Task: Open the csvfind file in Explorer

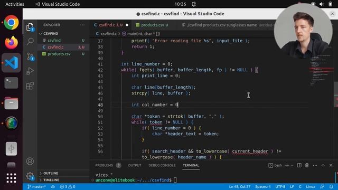Action: (x=54, y=40)
